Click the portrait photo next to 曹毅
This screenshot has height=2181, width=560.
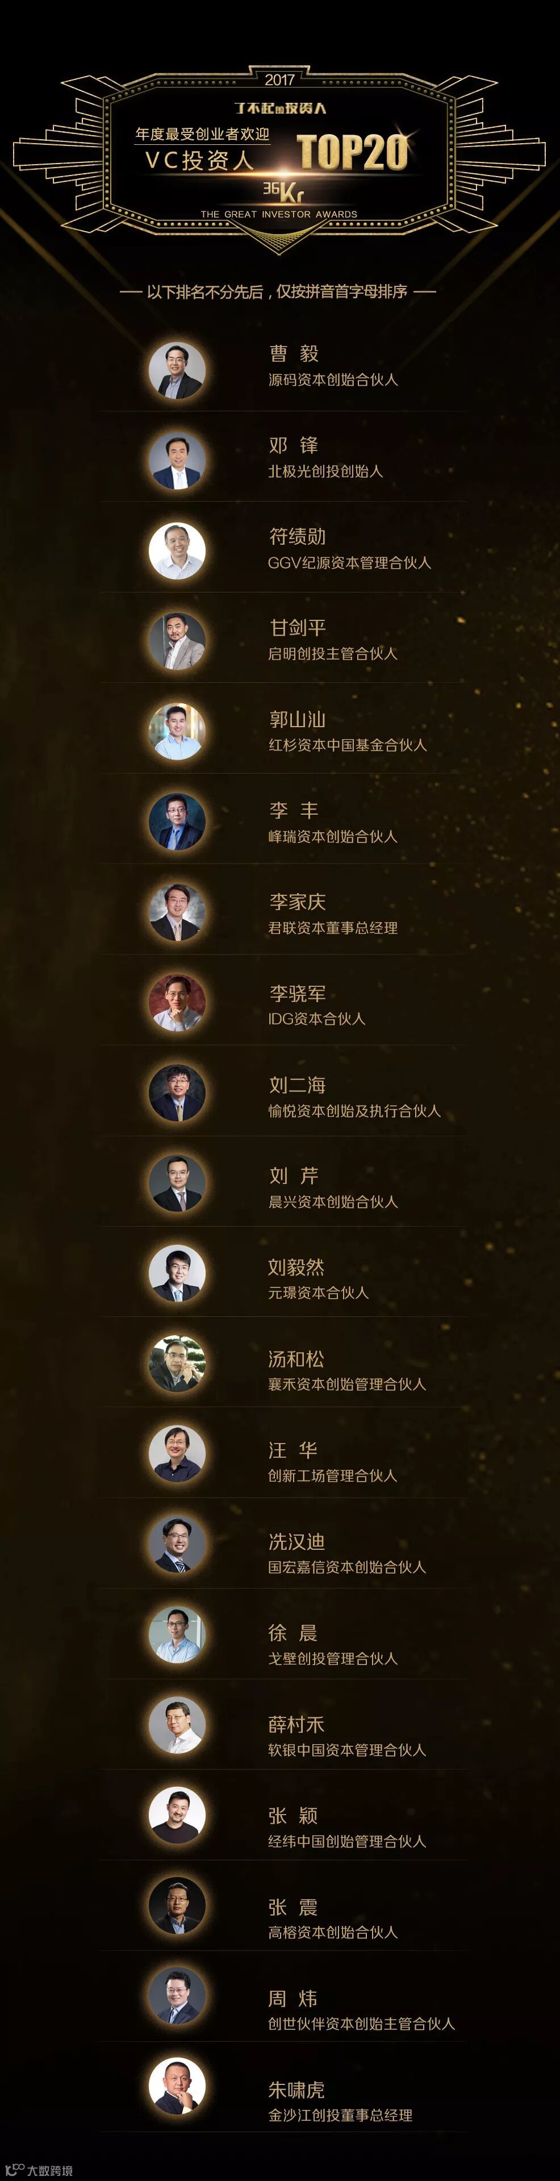(x=177, y=370)
